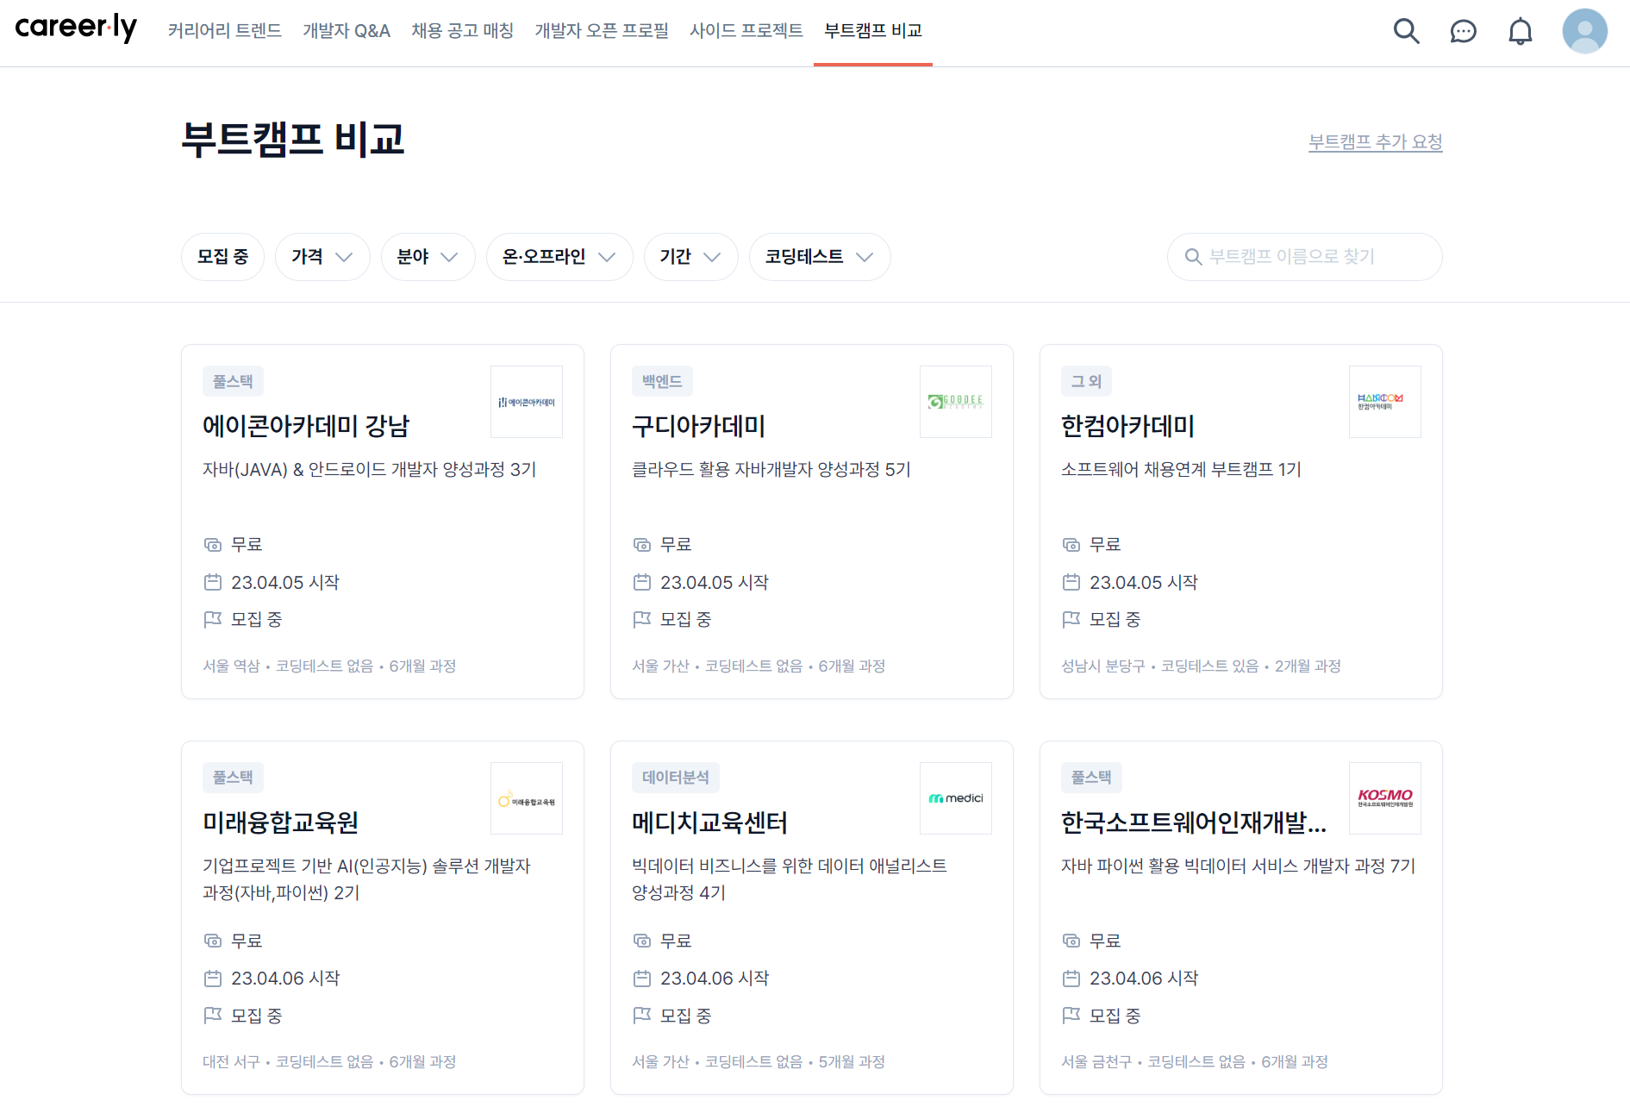Open 구디아카데미 card title
The width and height of the screenshot is (1630, 1107).
pyautogui.click(x=699, y=426)
